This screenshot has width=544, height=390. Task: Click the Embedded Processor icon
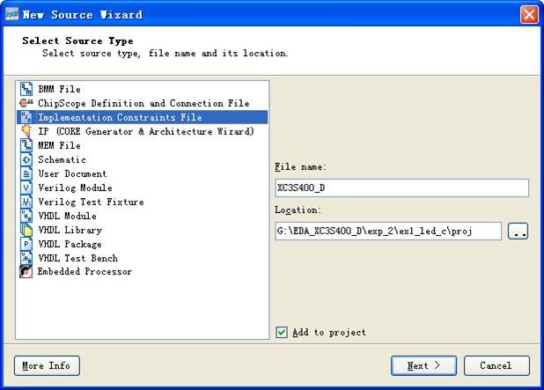point(26,272)
